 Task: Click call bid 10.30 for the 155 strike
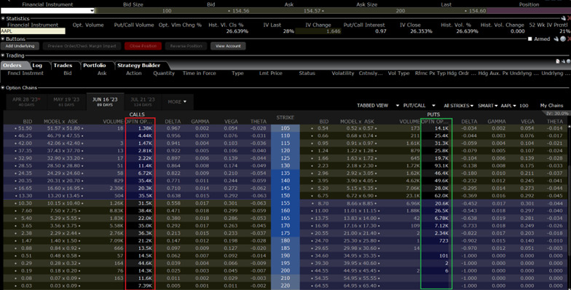point(25,203)
